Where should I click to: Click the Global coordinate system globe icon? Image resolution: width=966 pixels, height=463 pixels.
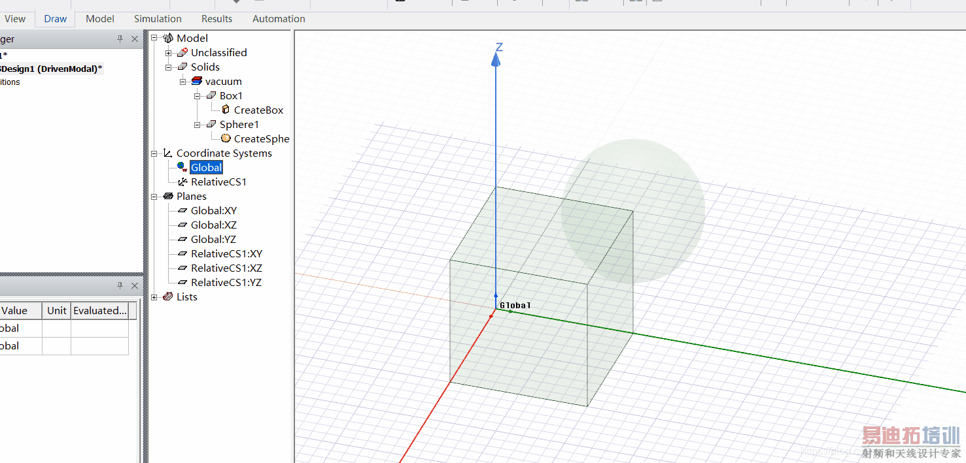coord(182,168)
